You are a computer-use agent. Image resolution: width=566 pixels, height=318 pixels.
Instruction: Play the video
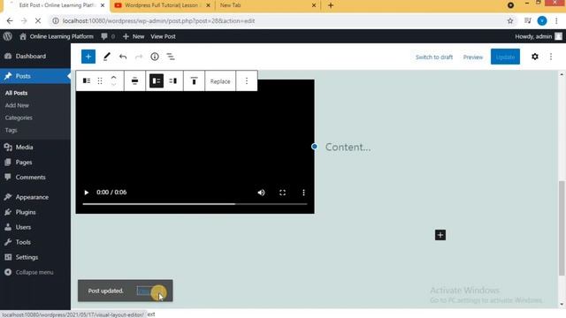87,193
